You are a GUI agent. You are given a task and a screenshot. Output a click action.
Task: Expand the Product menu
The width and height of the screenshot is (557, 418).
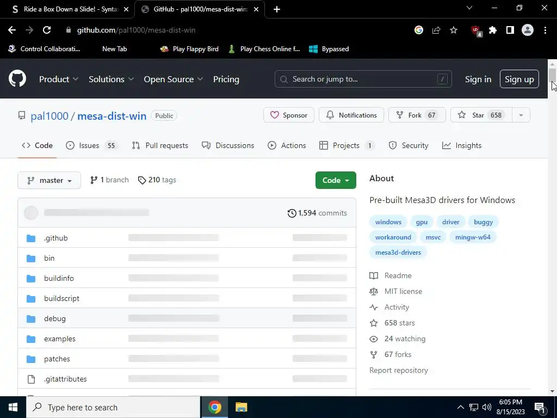59,79
